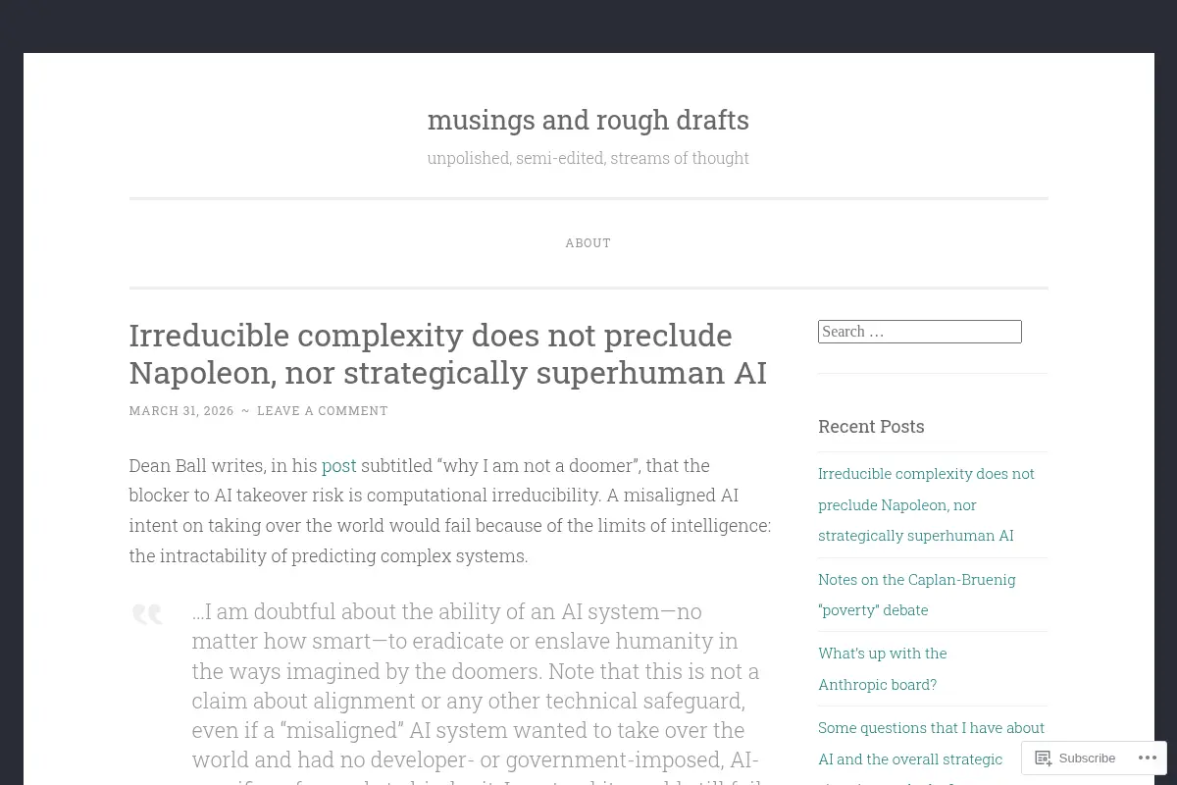
Task: Click the March 31, 2026 date link
Action: (x=181, y=410)
